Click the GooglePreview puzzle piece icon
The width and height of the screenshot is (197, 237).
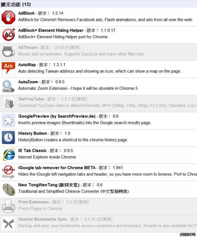pos(8,121)
